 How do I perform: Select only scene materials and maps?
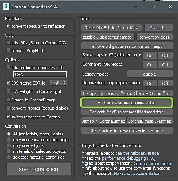[x=8, y=140]
